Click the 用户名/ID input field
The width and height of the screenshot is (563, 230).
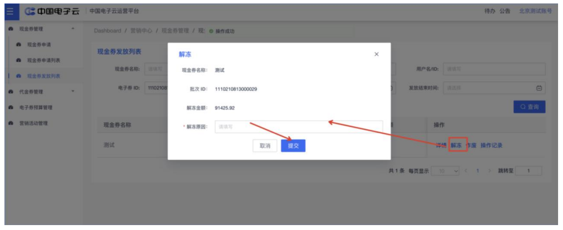point(495,69)
